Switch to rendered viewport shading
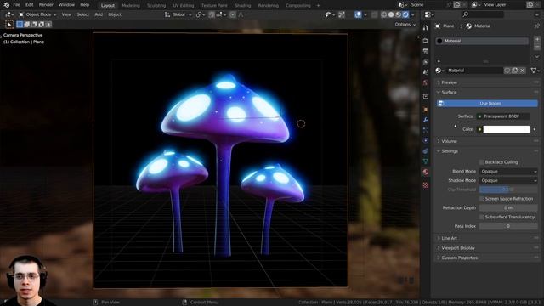The height and width of the screenshot is (306, 544). click(405, 14)
